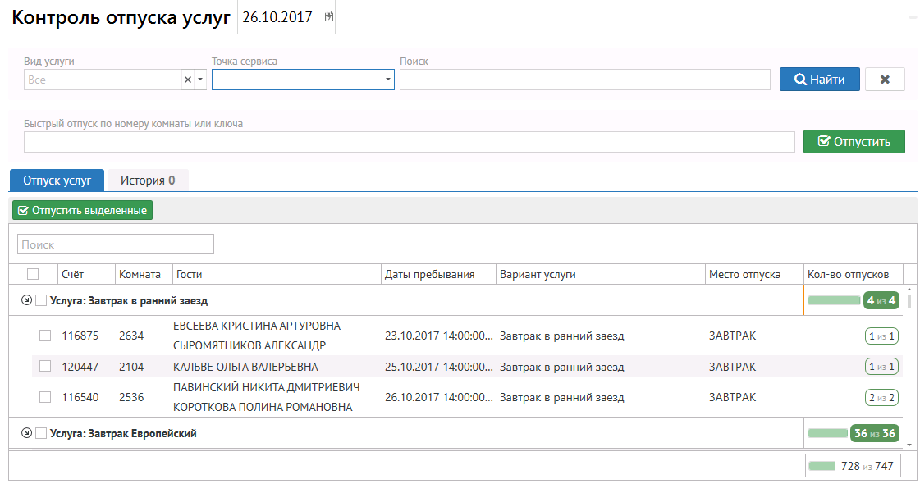This screenshot has height=484, width=920.
Task: Click the total 728 из 747 progress indicator
Action: tap(853, 466)
